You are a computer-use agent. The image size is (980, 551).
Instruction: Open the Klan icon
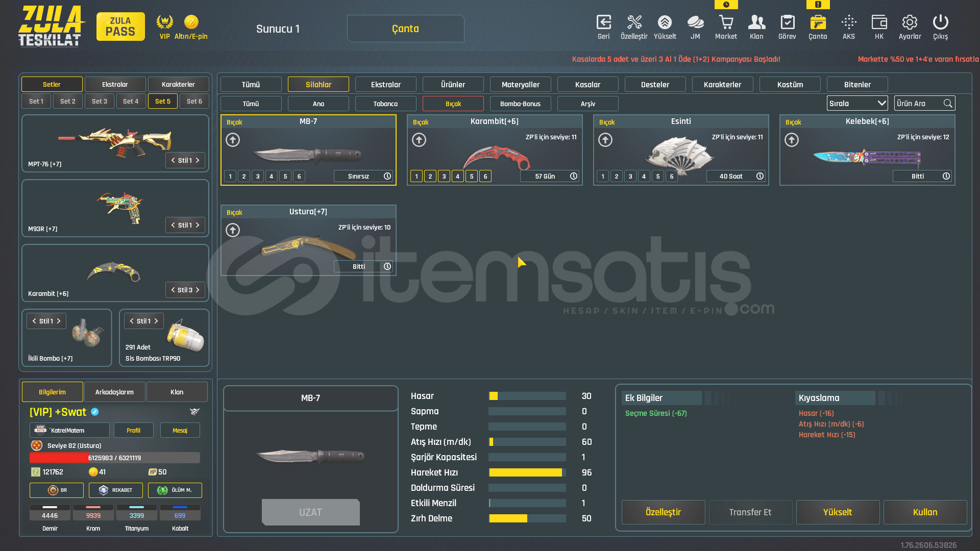[756, 22]
